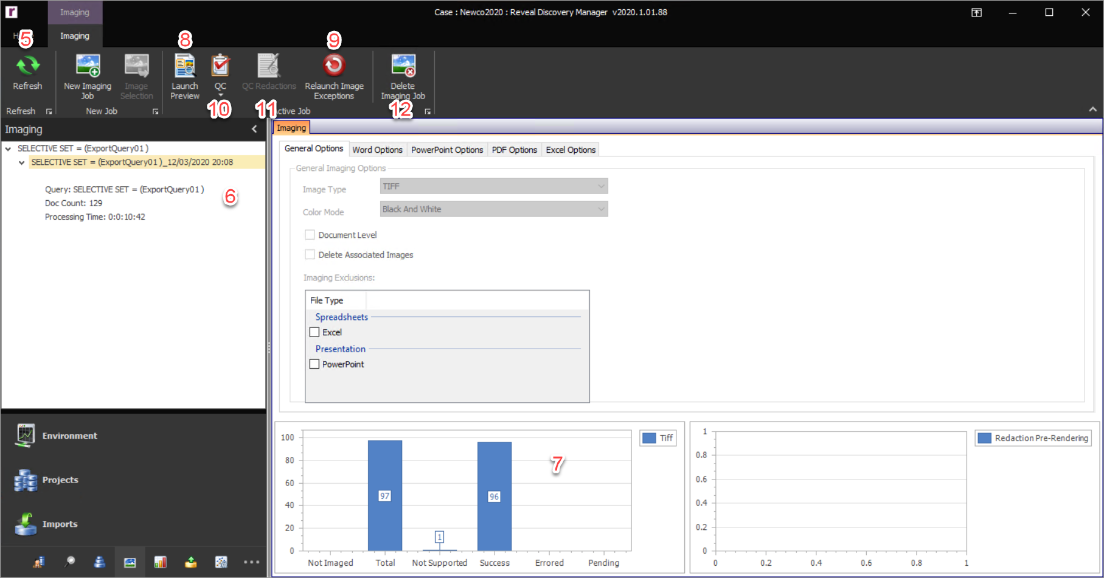Switch to the Excel Options tab
The width and height of the screenshot is (1104, 578).
pyautogui.click(x=571, y=150)
